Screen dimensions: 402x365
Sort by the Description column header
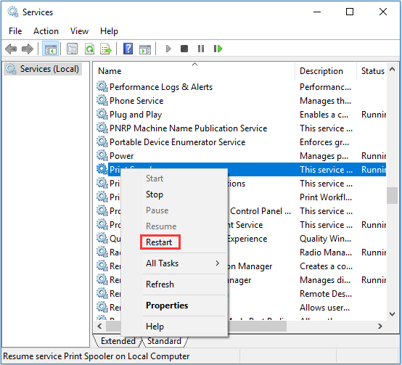[326, 70]
